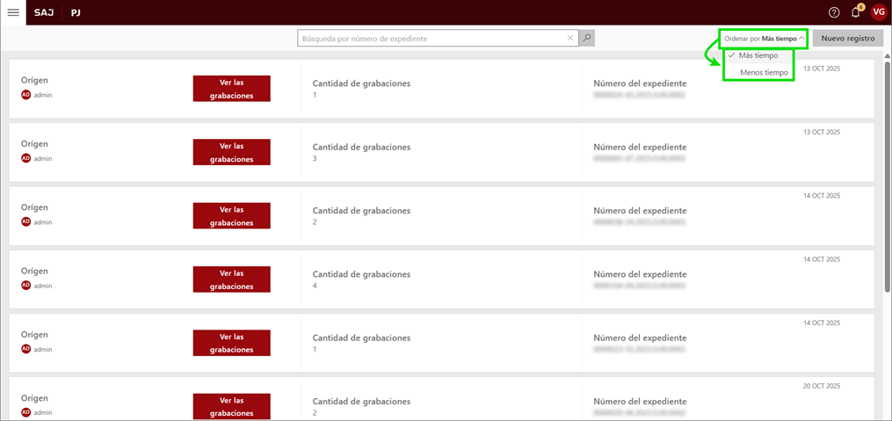Click Nuevo registro button
892x421 pixels.
tap(847, 39)
